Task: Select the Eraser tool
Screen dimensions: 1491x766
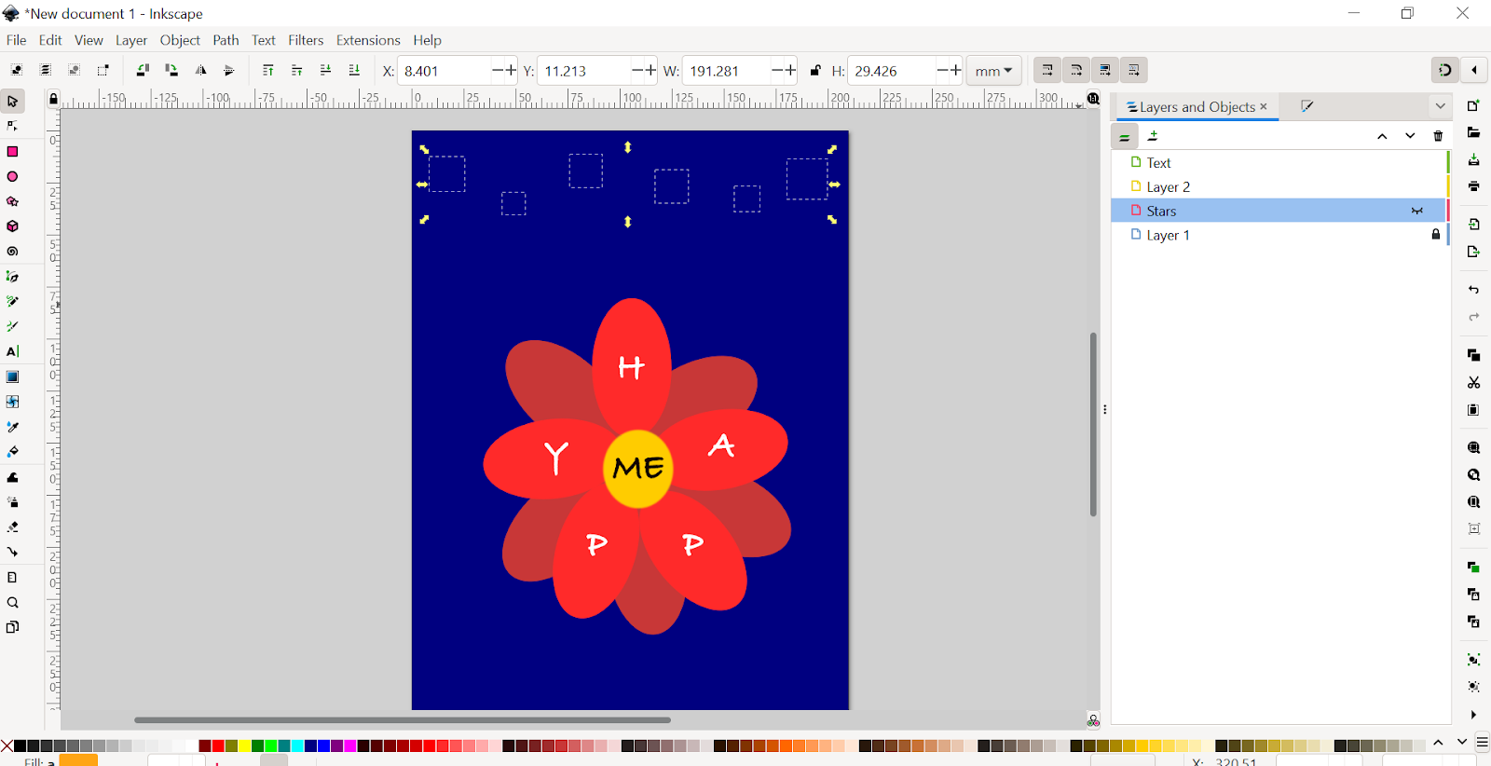Action: (x=12, y=527)
